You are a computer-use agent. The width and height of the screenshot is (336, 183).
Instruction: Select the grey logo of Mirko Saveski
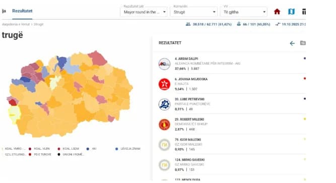pos(164,165)
